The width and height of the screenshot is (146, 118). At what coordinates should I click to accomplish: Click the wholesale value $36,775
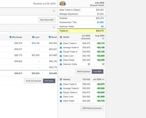18,55
